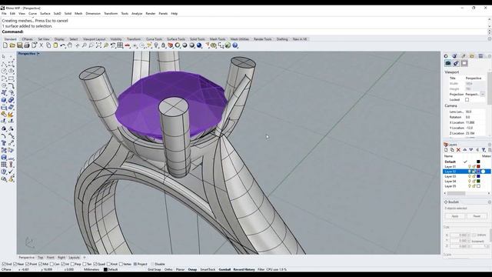Toggle Record History in status bar
The width and height of the screenshot is (492, 277).
tap(244, 269)
